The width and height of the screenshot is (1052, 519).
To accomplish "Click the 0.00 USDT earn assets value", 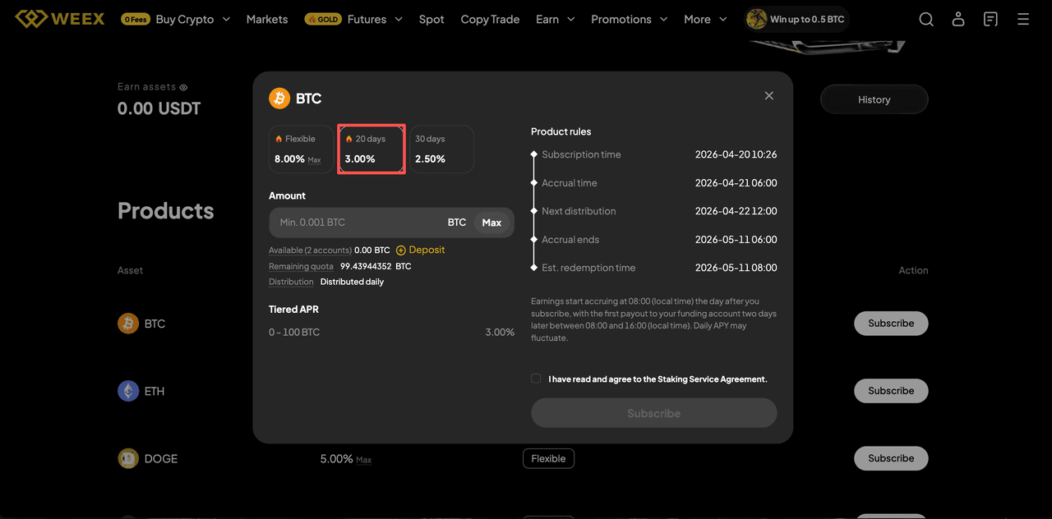I will (159, 108).
